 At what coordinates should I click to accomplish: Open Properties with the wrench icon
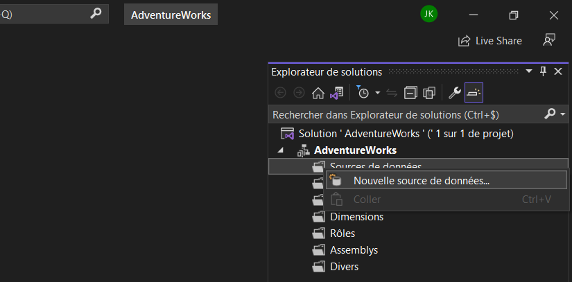(x=455, y=94)
